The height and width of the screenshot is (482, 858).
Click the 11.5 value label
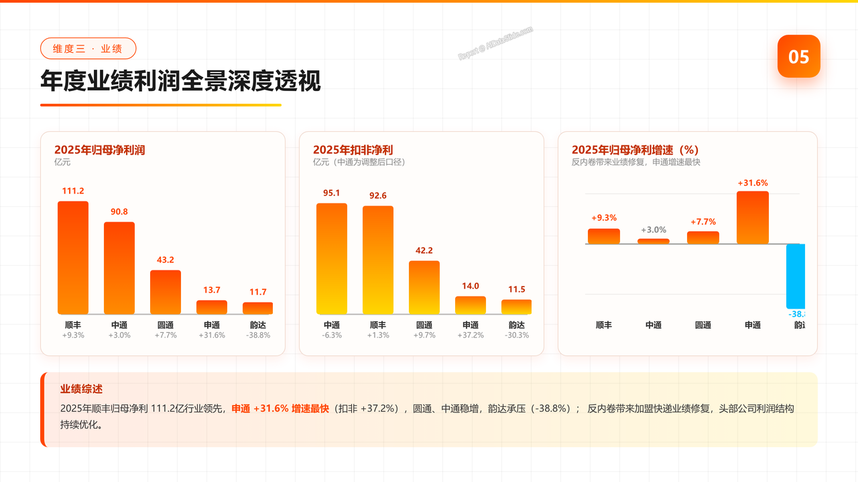(517, 289)
